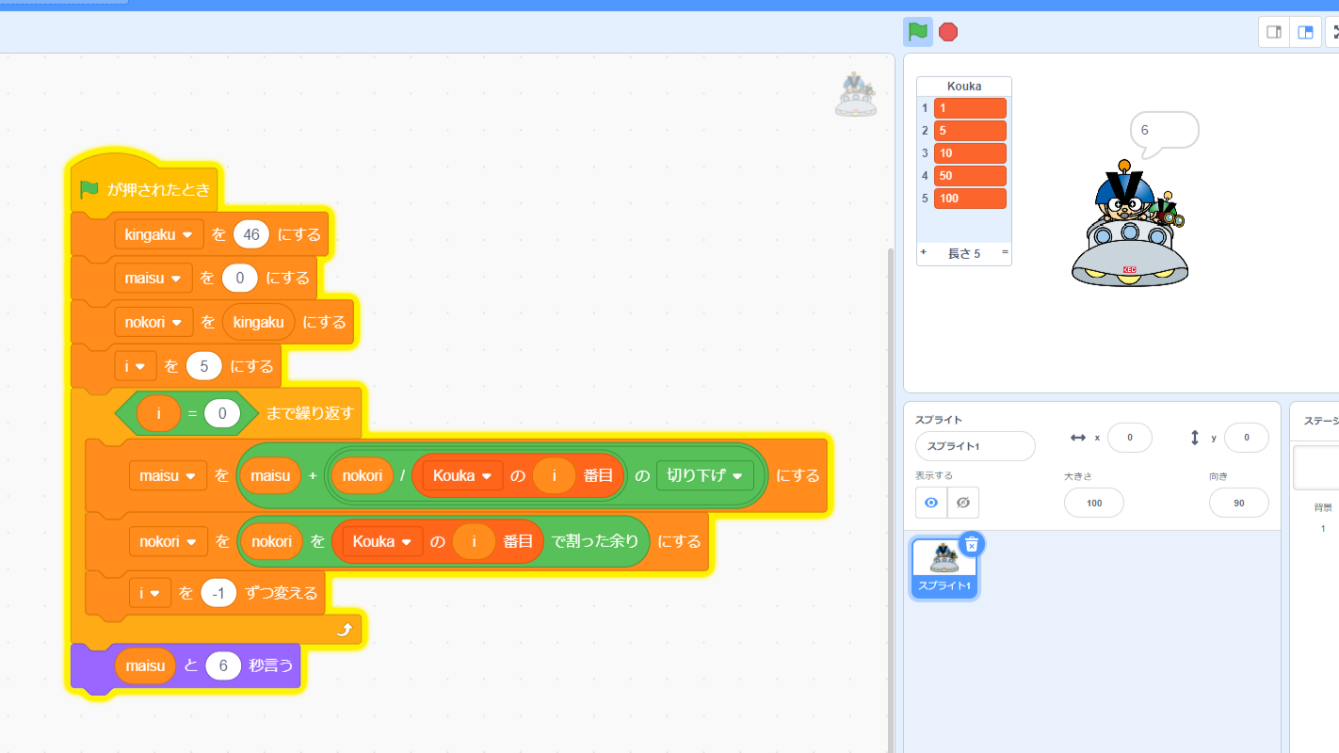Image resolution: width=1339 pixels, height=753 pixels.
Task: Click Kouka list item with value 10
Action: coord(970,153)
